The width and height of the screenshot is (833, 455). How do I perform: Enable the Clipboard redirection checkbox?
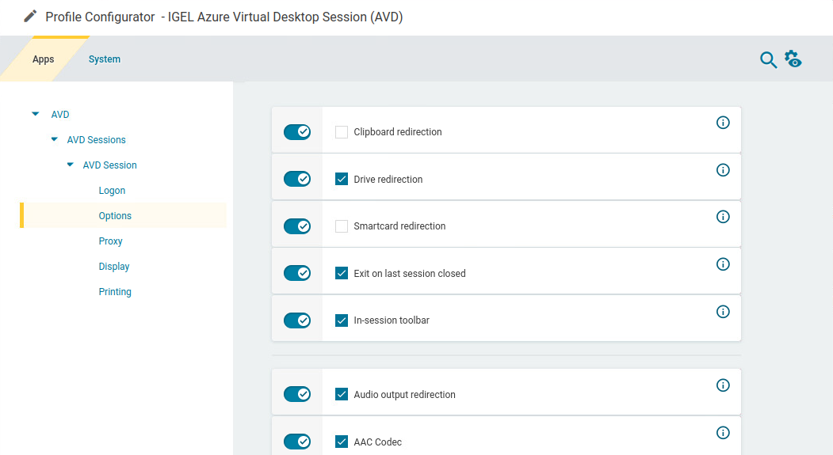coord(342,132)
